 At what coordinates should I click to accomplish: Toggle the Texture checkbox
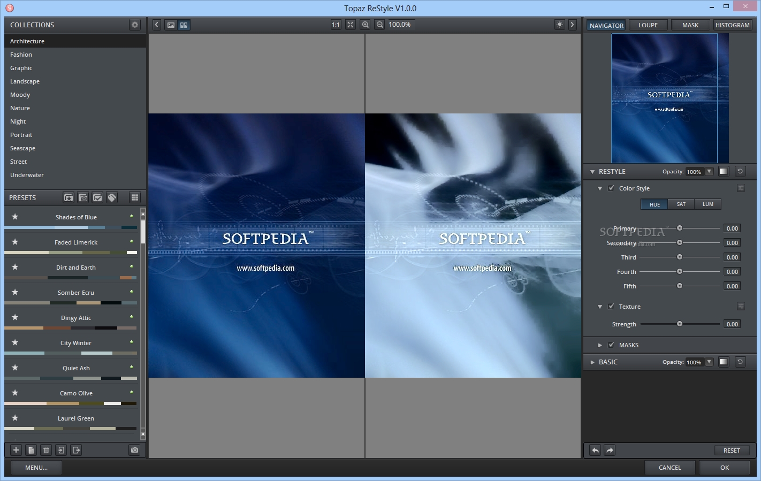point(611,306)
